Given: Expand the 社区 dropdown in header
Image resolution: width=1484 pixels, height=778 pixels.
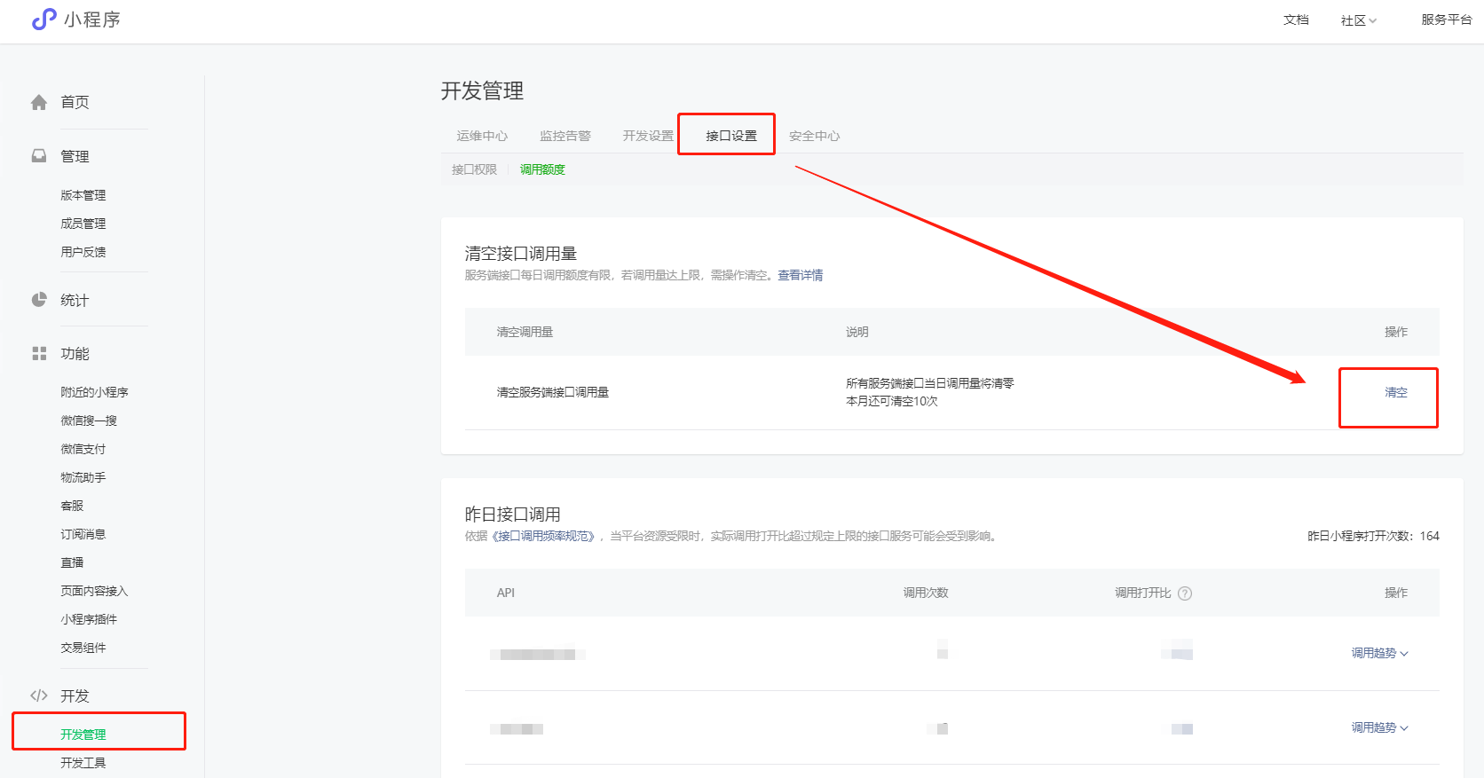Looking at the screenshot, I should coord(1358,20).
